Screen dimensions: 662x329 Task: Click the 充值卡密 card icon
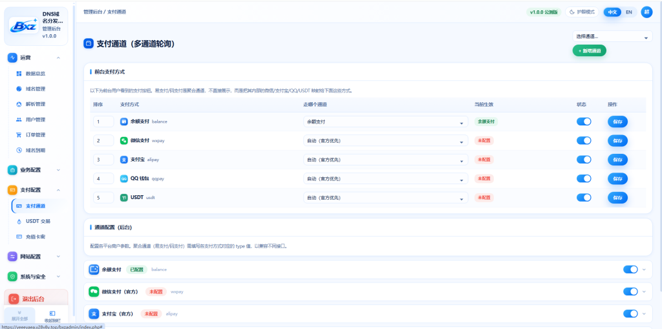[x=19, y=237]
